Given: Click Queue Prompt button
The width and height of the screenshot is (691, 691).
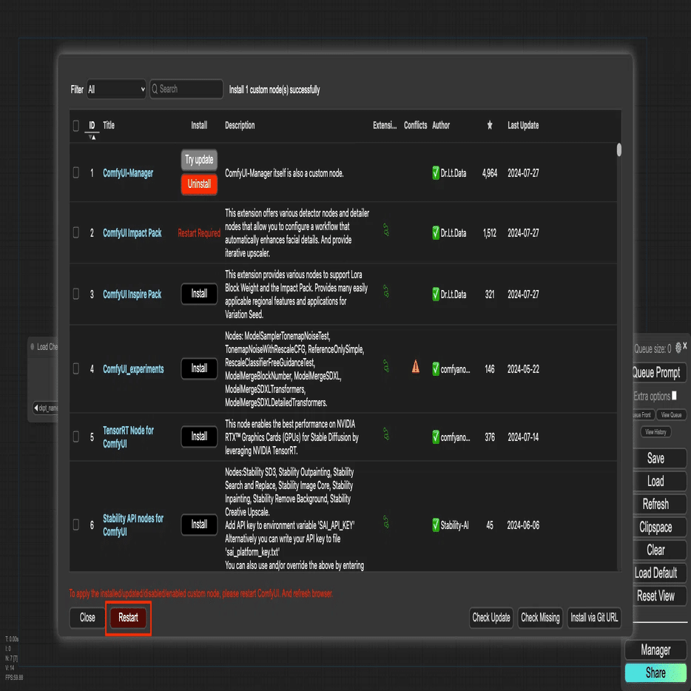Looking at the screenshot, I should coord(658,373).
